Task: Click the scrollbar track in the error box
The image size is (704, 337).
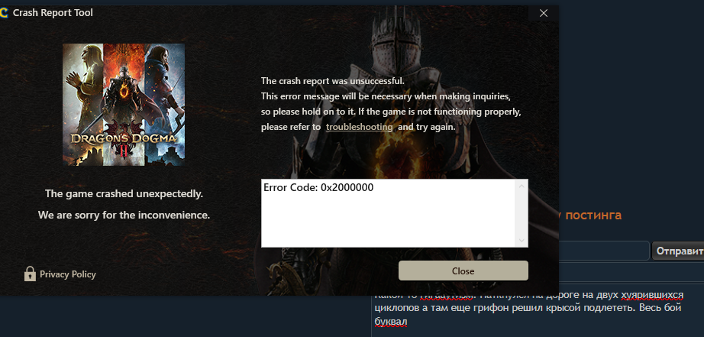Action: coord(522,213)
